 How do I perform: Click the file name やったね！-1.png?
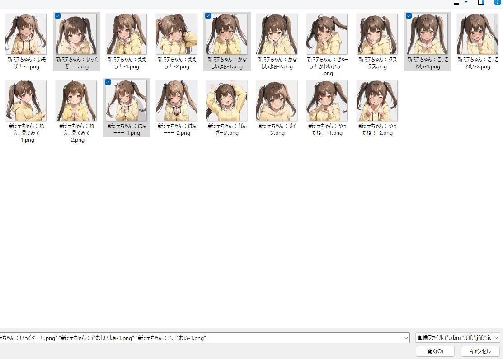[x=327, y=129]
